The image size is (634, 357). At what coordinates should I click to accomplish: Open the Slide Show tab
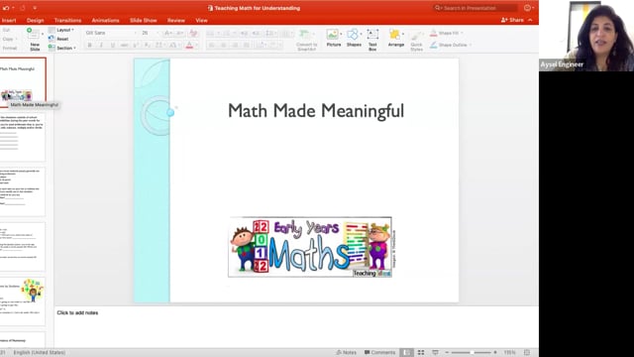coord(143,20)
